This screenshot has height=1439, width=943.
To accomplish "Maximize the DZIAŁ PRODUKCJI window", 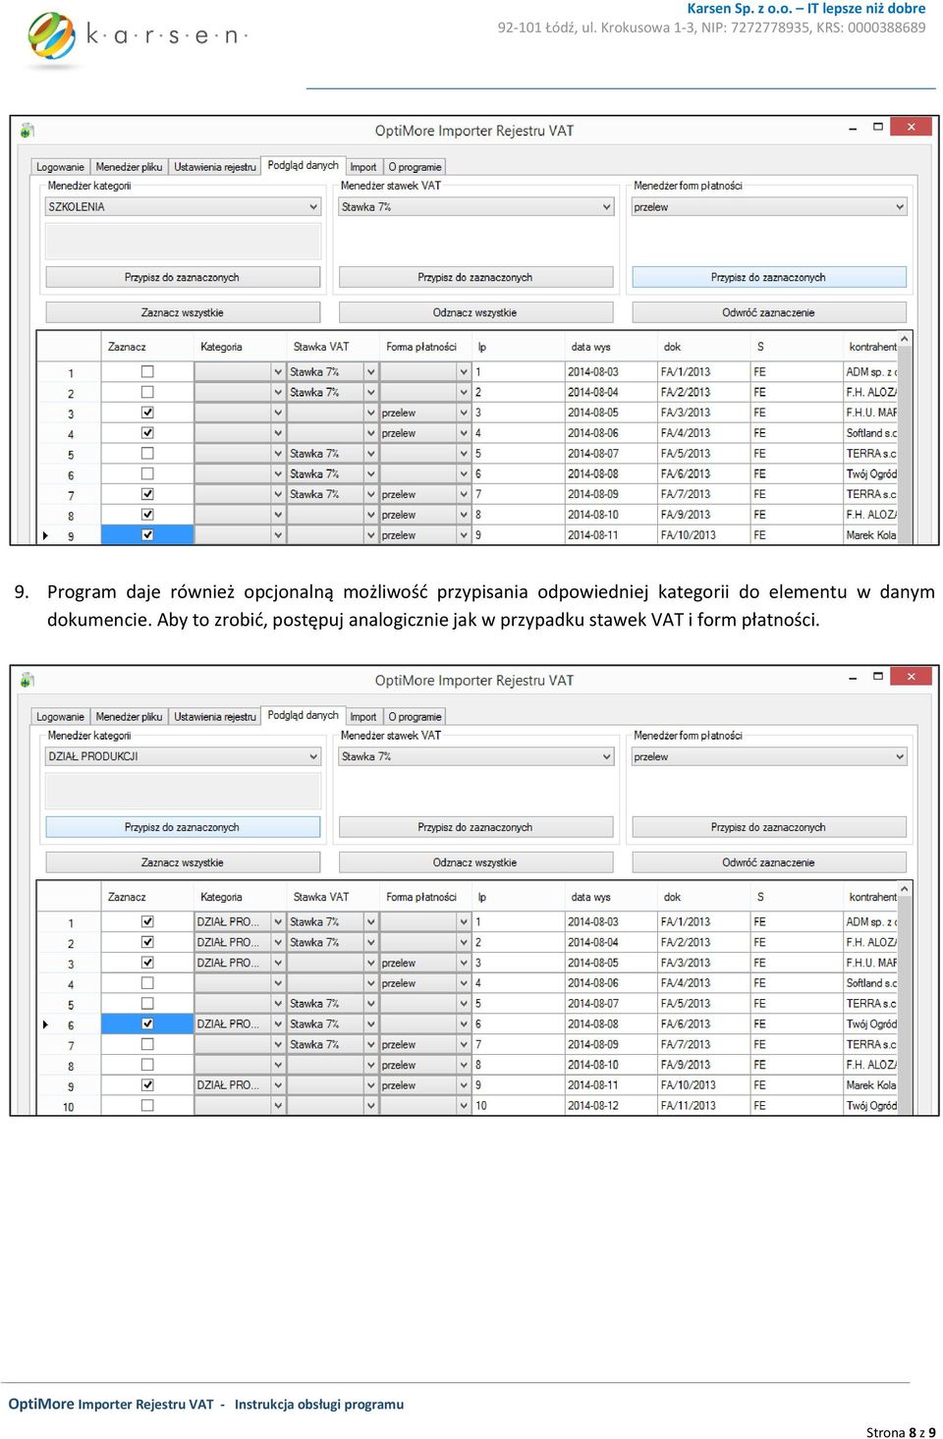I will pyautogui.click(x=878, y=677).
